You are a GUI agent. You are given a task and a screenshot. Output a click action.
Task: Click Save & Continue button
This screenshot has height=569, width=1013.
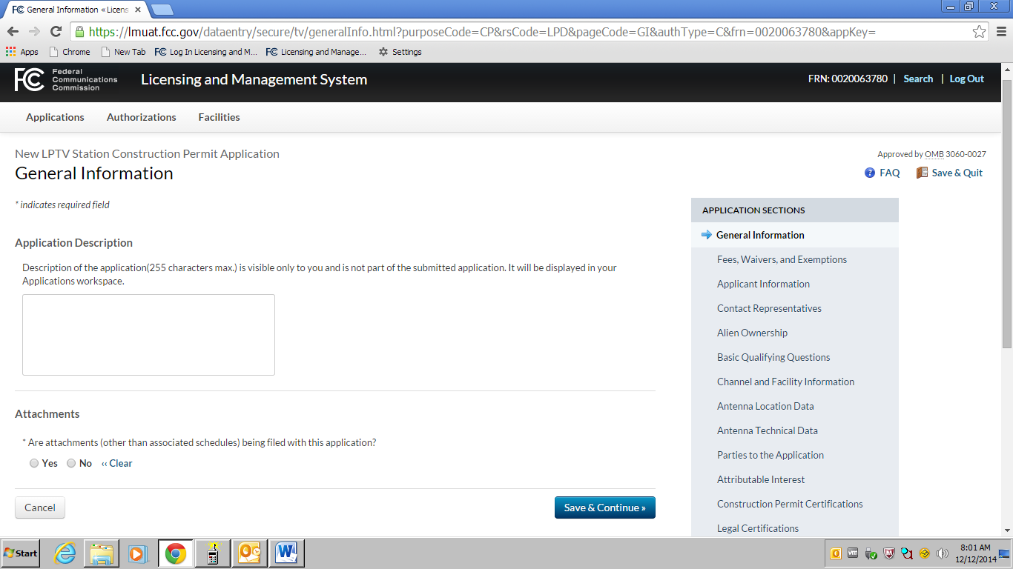point(605,508)
